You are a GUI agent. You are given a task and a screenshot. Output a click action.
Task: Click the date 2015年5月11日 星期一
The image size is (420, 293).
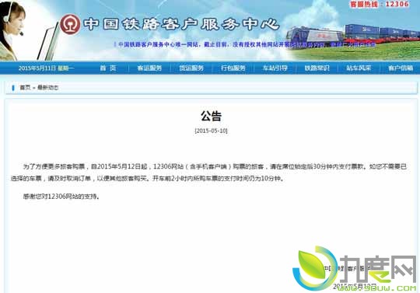[x=46, y=68]
